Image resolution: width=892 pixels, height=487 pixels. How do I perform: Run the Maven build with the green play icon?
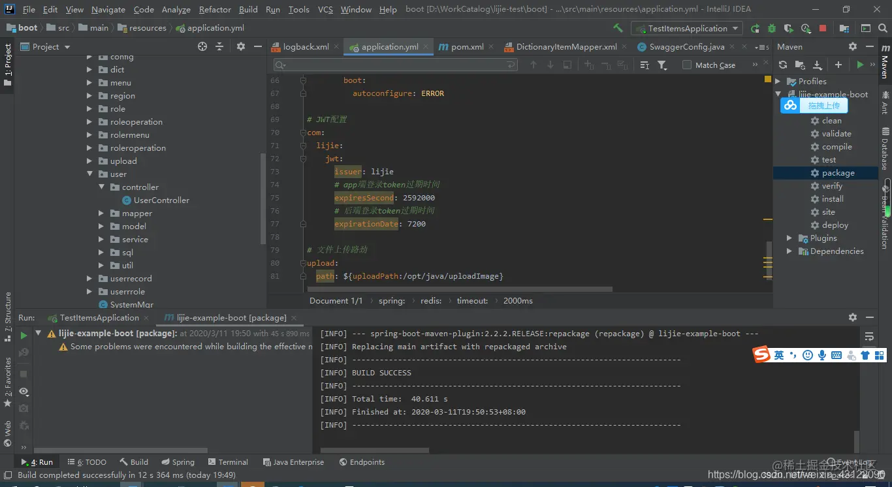(x=860, y=65)
